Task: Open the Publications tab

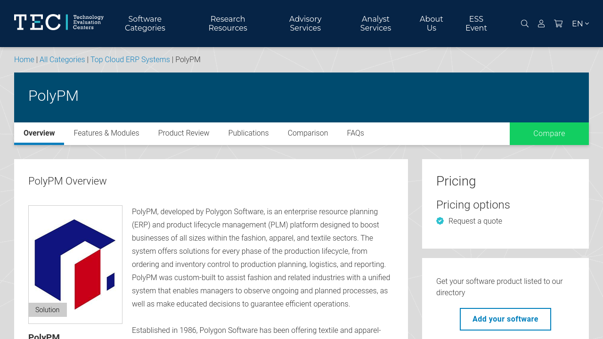Action: click(x=248, y=133)
